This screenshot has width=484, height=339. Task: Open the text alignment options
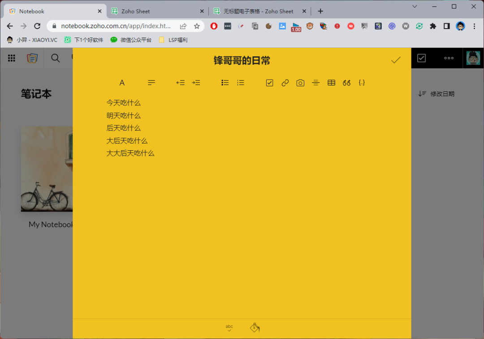(151, 82)
